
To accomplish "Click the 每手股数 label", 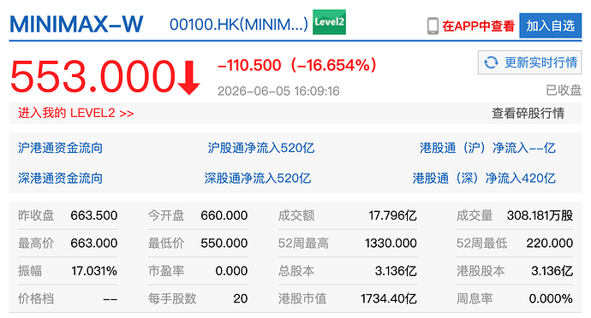I will pos(172,299).
